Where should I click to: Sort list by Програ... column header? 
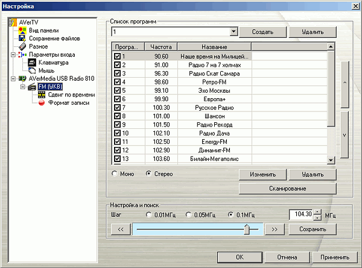click(128, 47)
